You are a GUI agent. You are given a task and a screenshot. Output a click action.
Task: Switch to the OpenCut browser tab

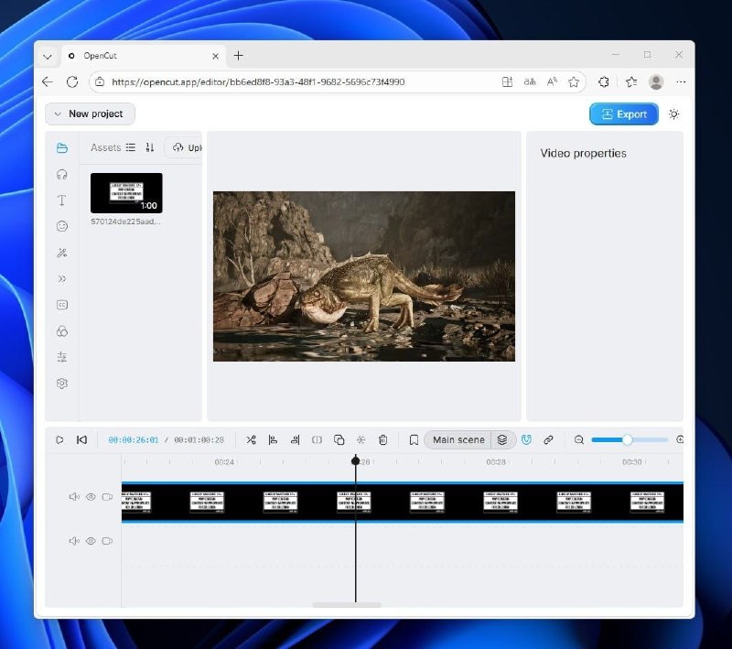click(144, 56)
